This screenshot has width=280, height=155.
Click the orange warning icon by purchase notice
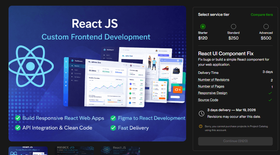click(200, 126)
